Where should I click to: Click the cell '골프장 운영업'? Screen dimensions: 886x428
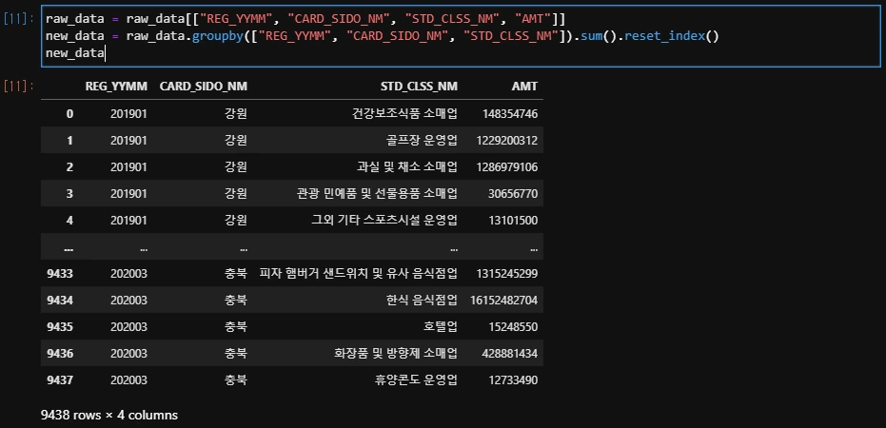tap(423, 140)
